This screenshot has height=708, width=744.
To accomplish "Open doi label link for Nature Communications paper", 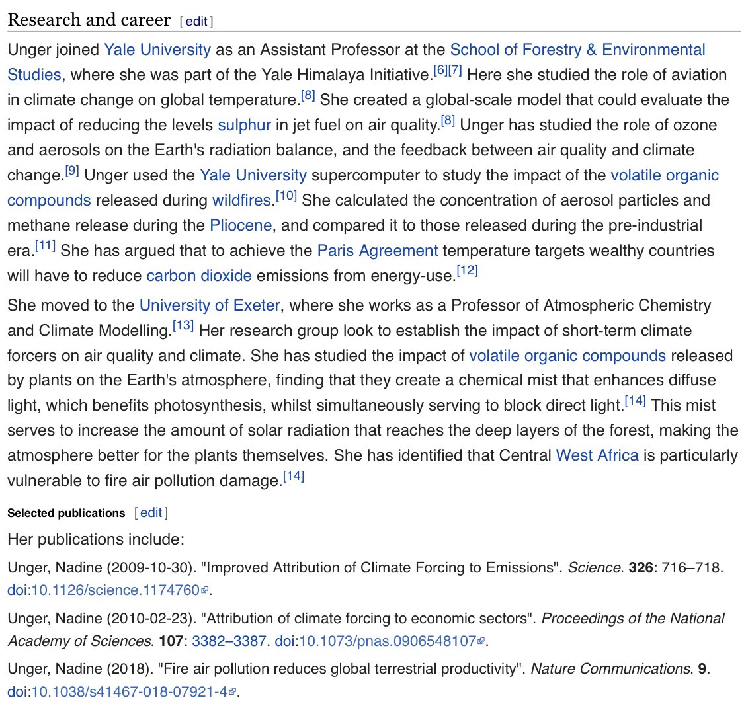I will click(17, 691).
